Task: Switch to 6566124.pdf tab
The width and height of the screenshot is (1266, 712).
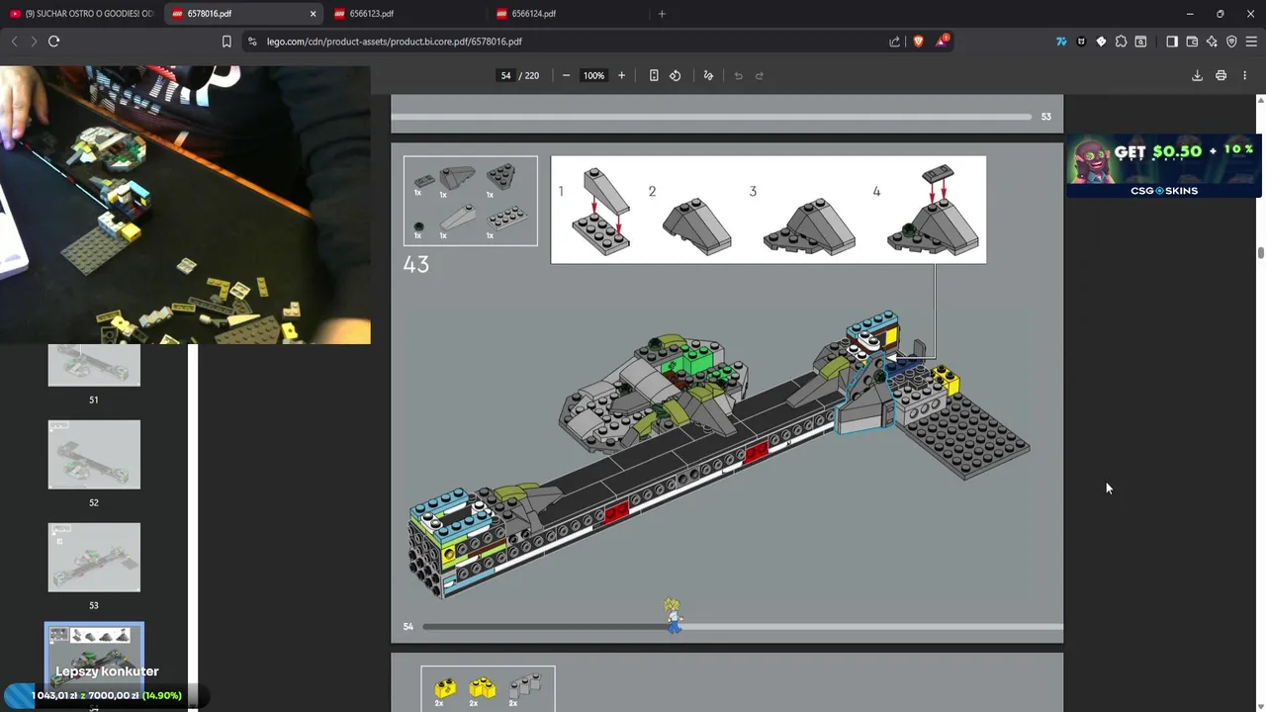Action: tap(568, 14)
